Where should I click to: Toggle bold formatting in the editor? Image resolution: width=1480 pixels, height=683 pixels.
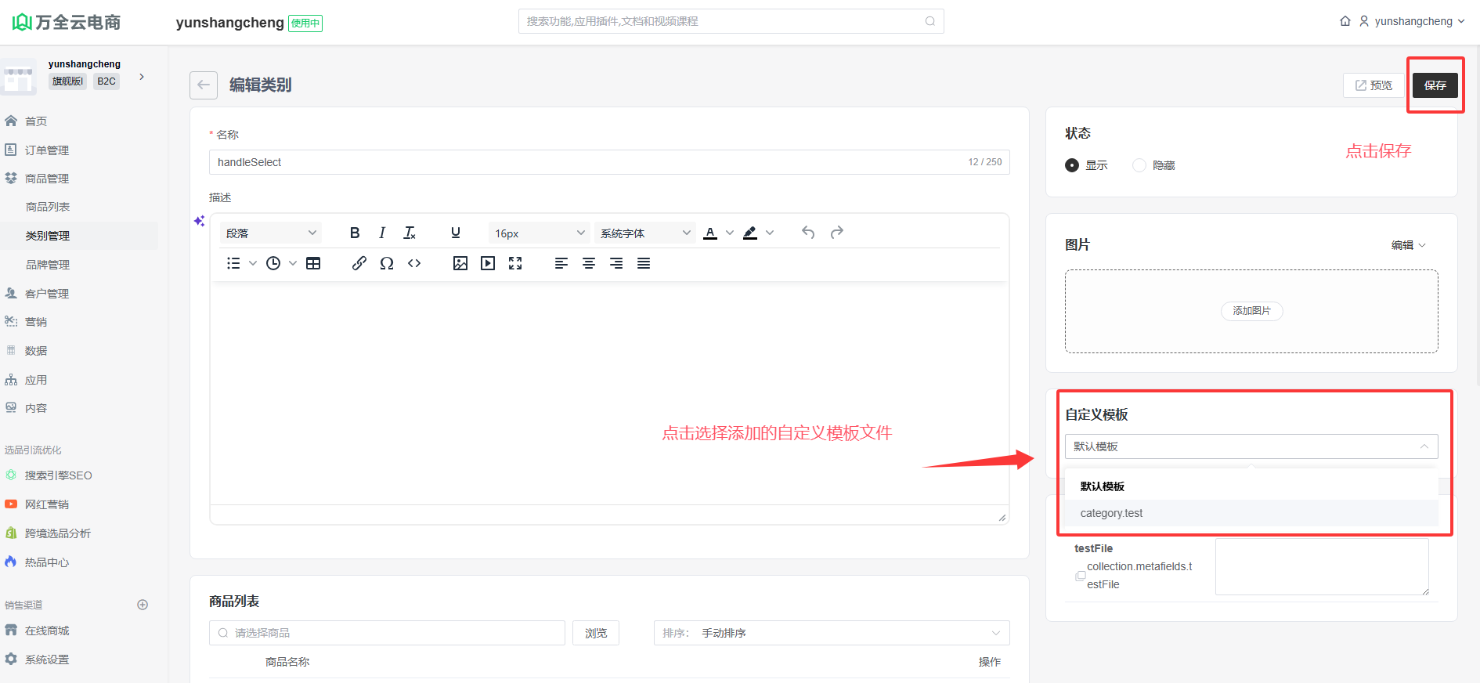[x=355, y=233]
